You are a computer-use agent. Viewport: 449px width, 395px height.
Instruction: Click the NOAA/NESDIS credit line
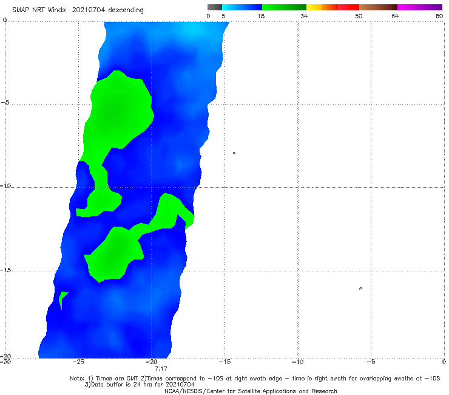coord(251,391)
